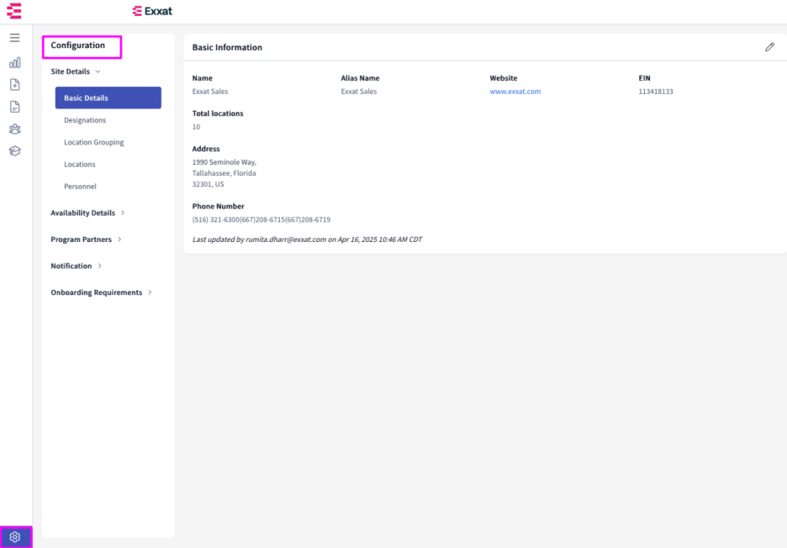Open the Locations menu item

(x=79, y=164)
